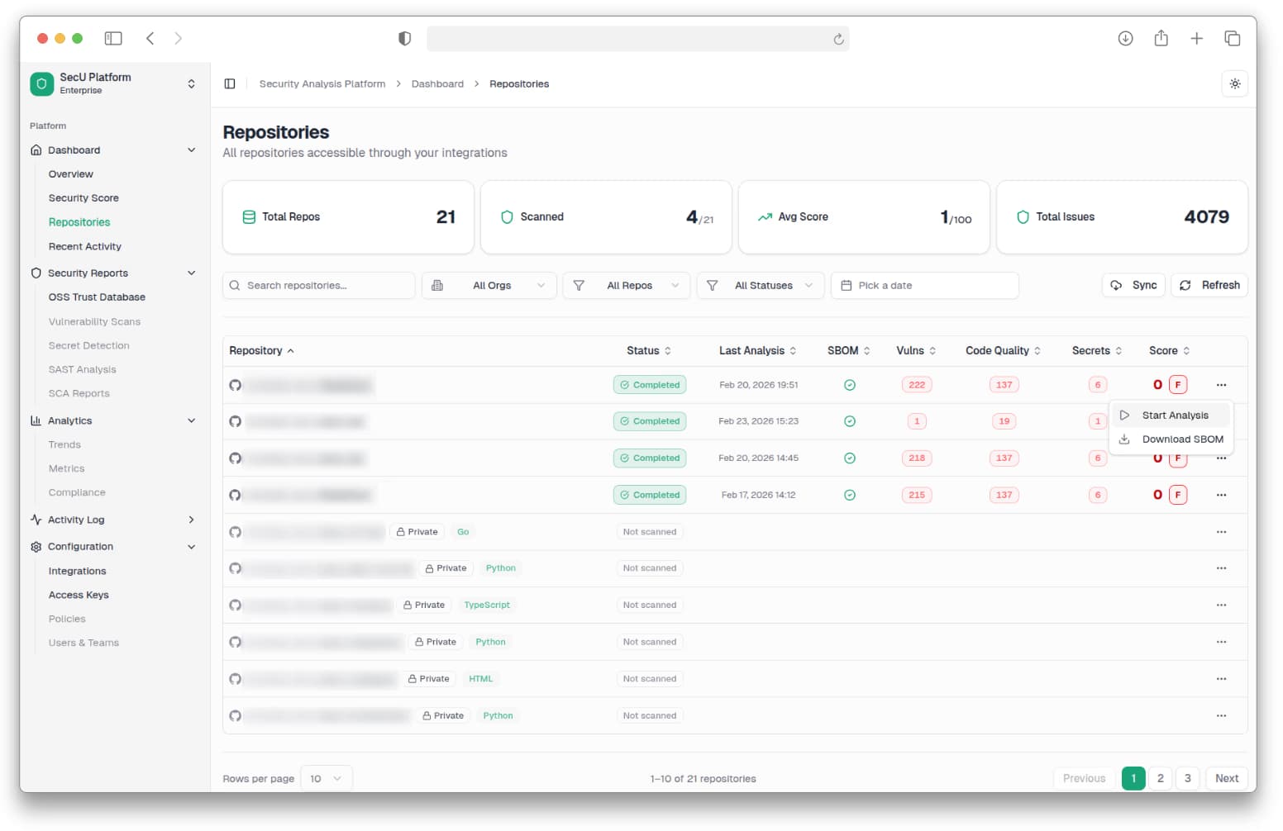Click the Analytics chart icon in sidebar
This screenshot has height=831, width=1283.
[x=36, y=420]
